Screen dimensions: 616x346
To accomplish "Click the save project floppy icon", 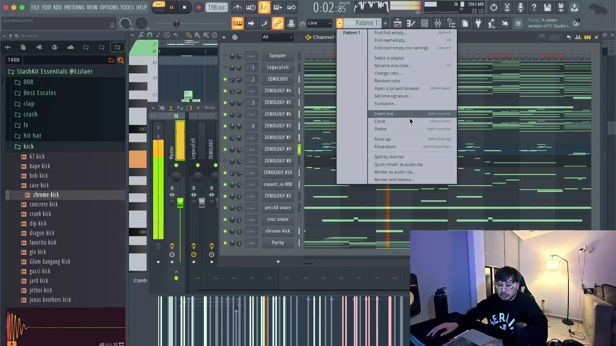I will (x=548, y=8).
